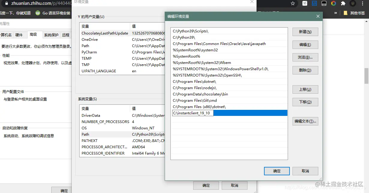The width and height of the screenshot is (369, 193).
Task: Bookmark this page with the star icon
Action: click(293, 4)
